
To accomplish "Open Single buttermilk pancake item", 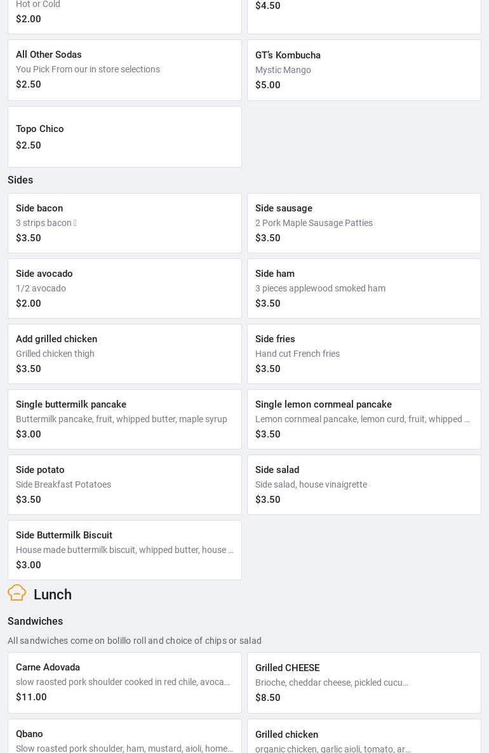I will [124, 419].
